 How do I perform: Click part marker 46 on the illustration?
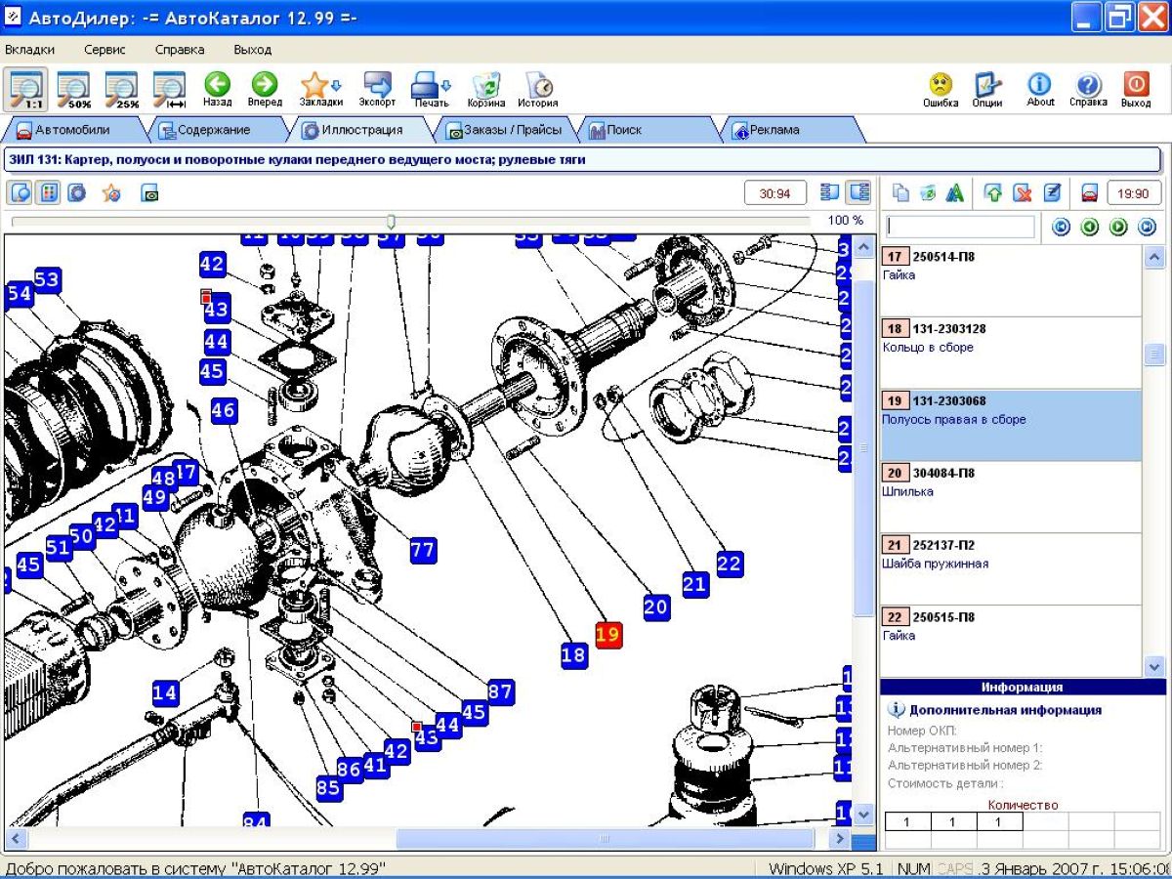click(224, 410)
